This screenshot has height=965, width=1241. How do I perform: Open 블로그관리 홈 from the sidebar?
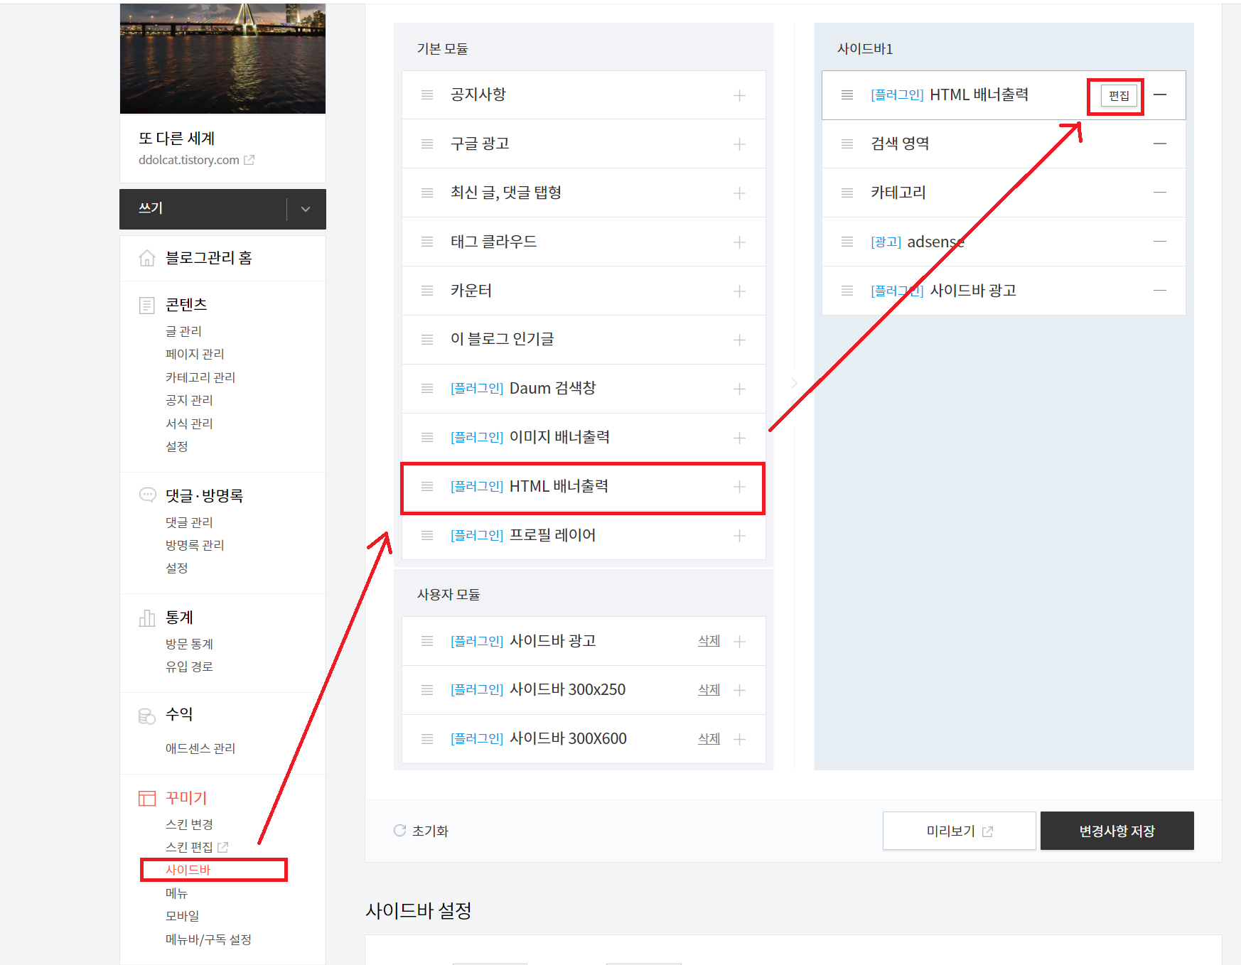pyautogui.click(x=208, y=258)
